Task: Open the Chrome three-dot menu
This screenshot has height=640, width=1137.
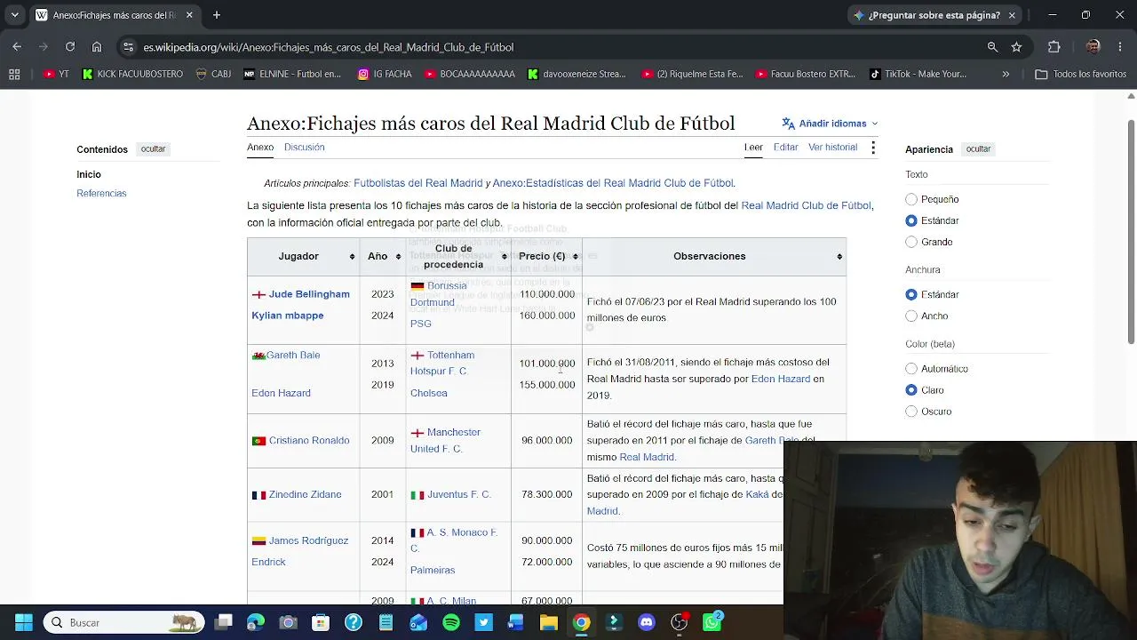Action: 1118,47
